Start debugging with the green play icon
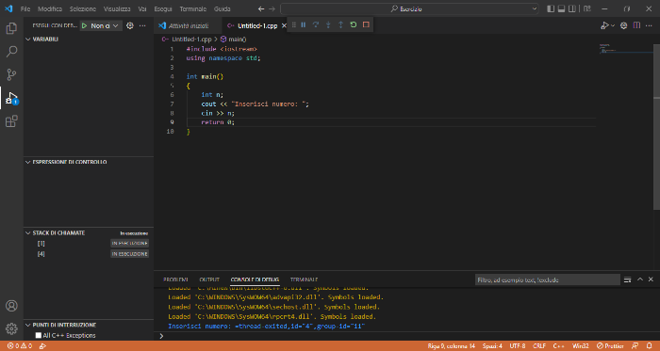660x351 pixels. coord(84,25)
